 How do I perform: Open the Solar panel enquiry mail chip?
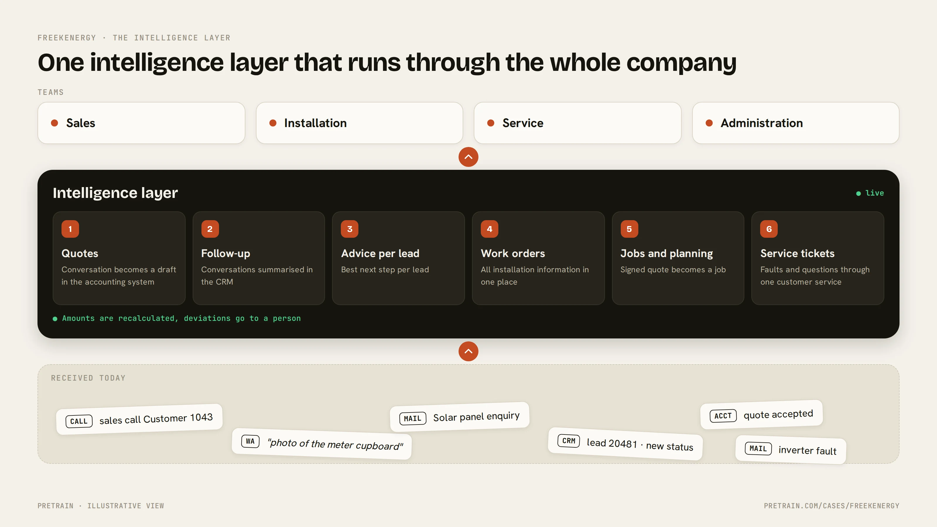click(x=460, y=417)
